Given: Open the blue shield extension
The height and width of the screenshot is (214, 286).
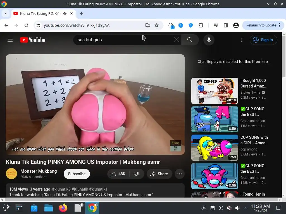Looking at the screenshot, I should click(x=191, y=25).
